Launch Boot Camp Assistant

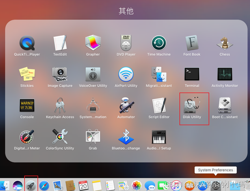pos(225,105)
